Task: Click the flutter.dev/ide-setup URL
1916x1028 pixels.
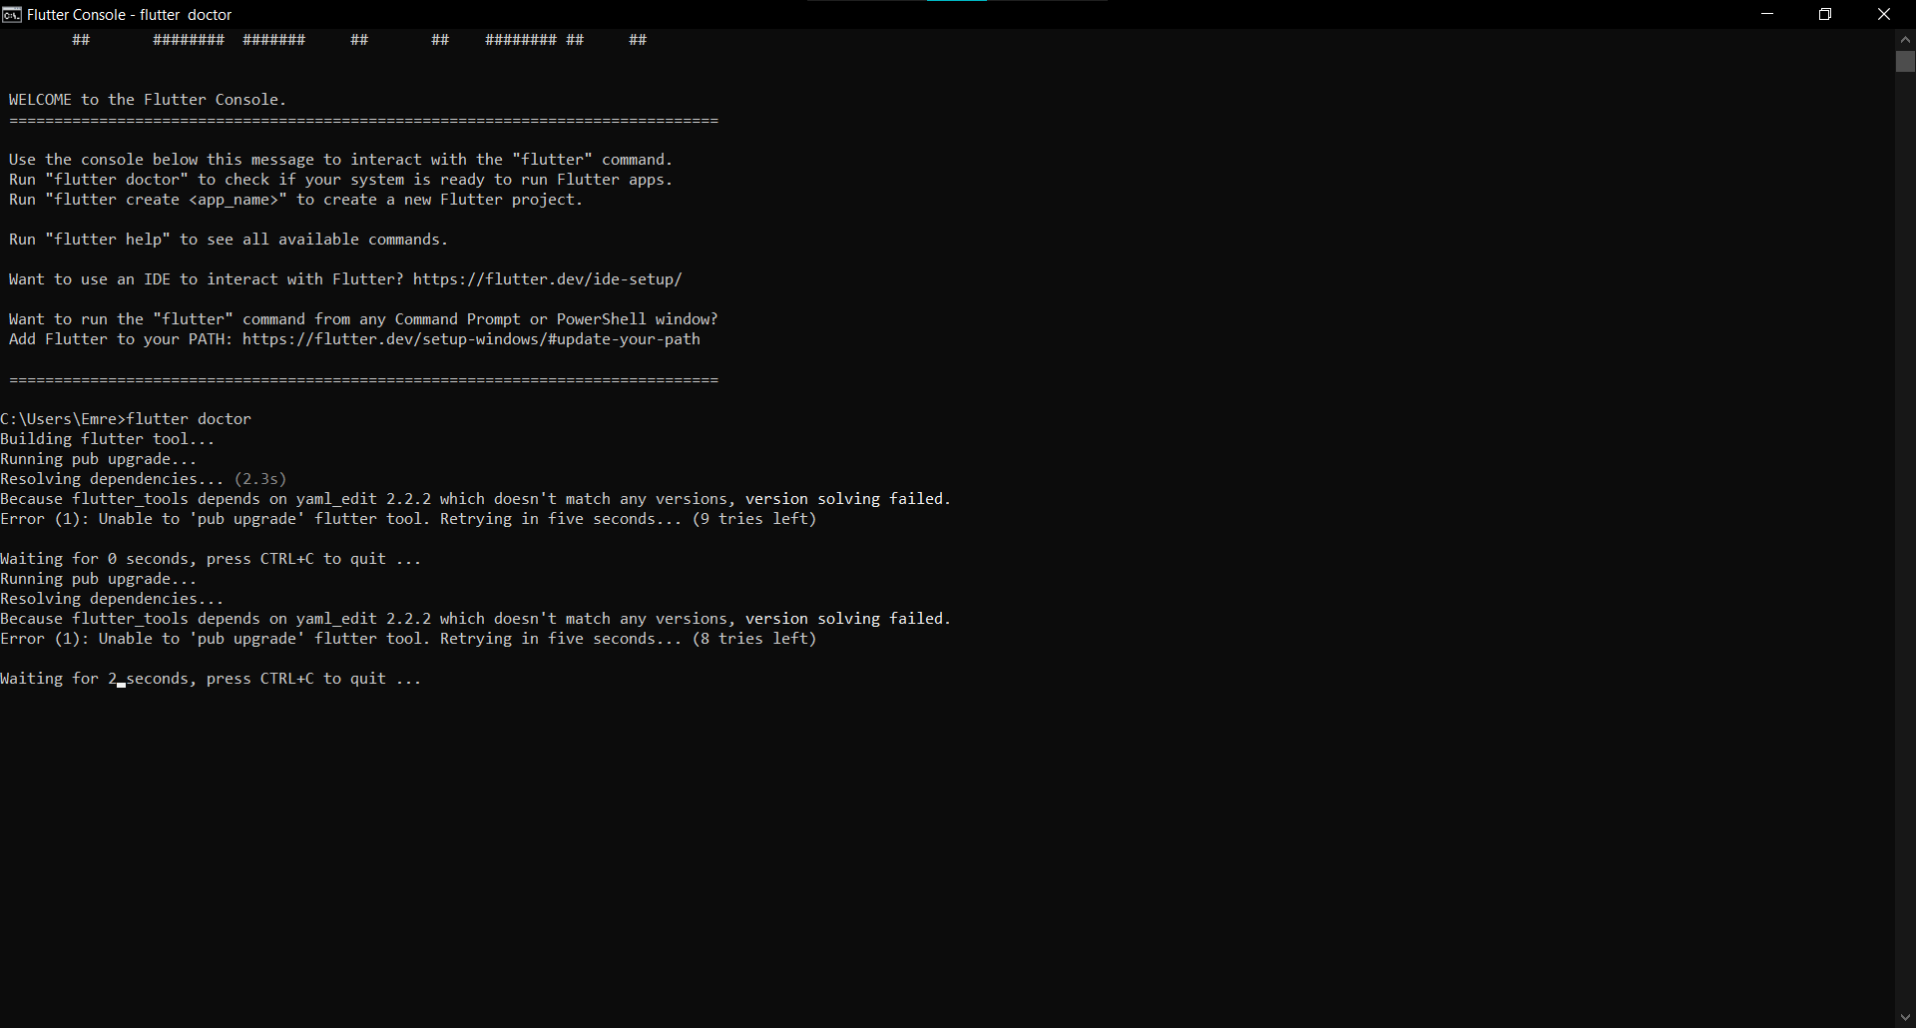Action: click(x=547, y=279)
